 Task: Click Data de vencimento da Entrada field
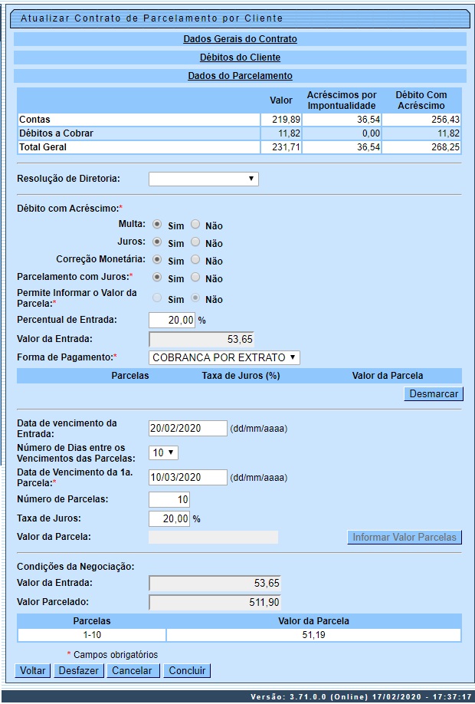pos(188,429)
